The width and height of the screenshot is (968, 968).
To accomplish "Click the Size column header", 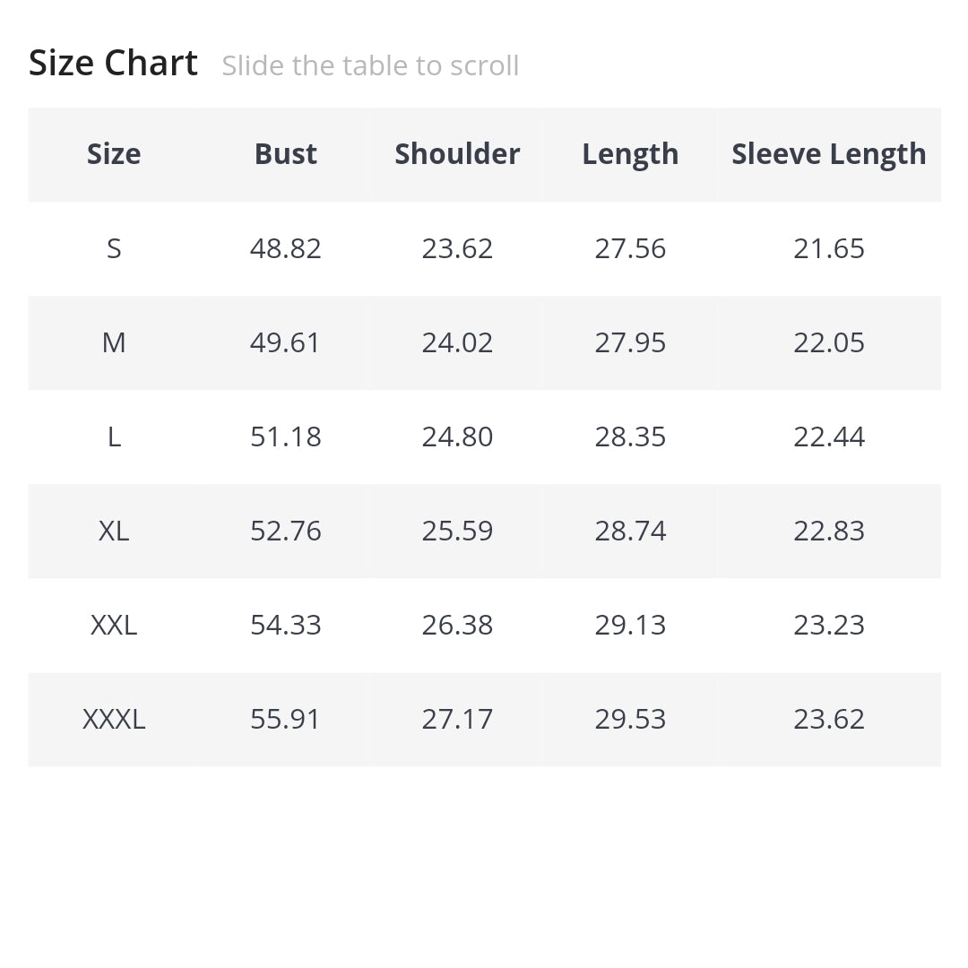I will 114,154.
